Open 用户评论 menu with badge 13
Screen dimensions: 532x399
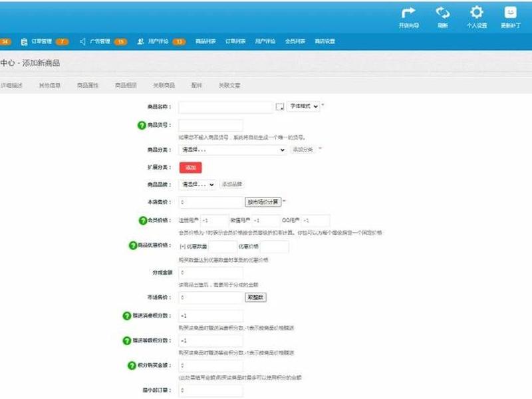click(158, 41)
